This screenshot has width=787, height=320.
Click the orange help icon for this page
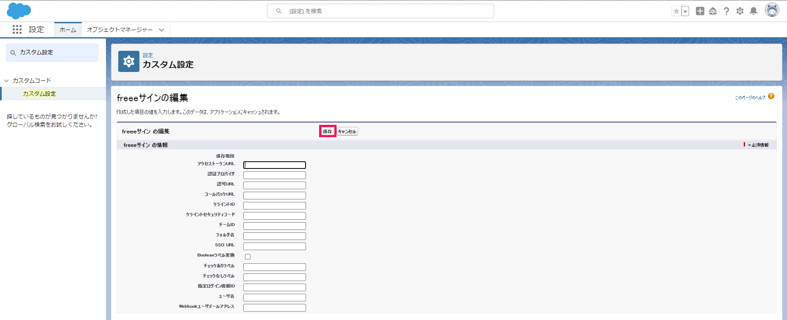[771, 96]
